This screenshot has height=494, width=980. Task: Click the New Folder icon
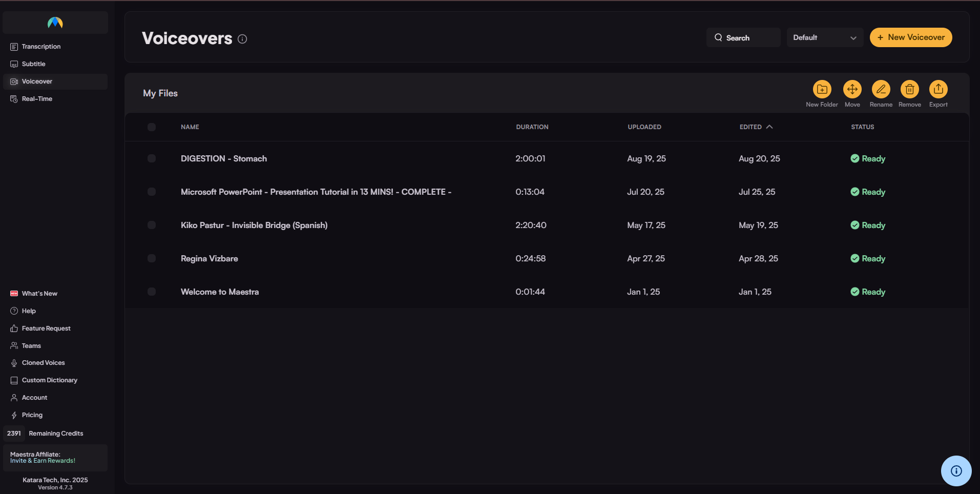[822, 89]
